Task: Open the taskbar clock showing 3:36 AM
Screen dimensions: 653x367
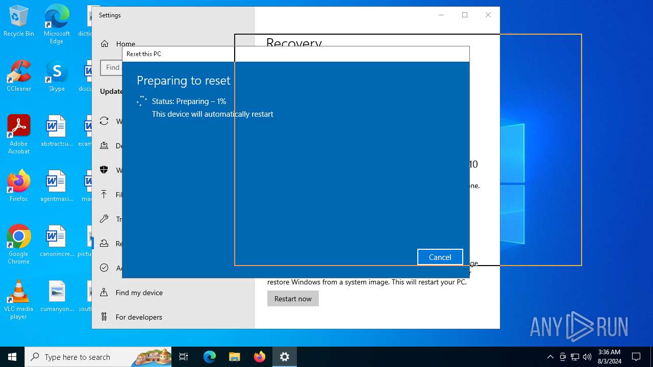Action: point(609,357)
